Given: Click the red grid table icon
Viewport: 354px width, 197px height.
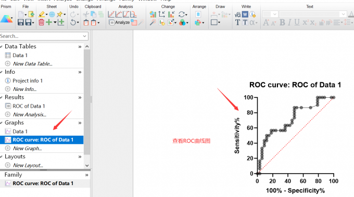Looking at the screenshot, I should (134, 22).
